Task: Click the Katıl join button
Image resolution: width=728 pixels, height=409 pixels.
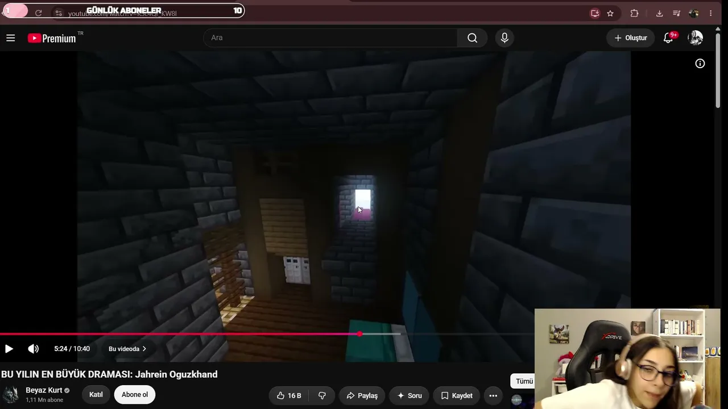Action: click(x=96, y=395)
